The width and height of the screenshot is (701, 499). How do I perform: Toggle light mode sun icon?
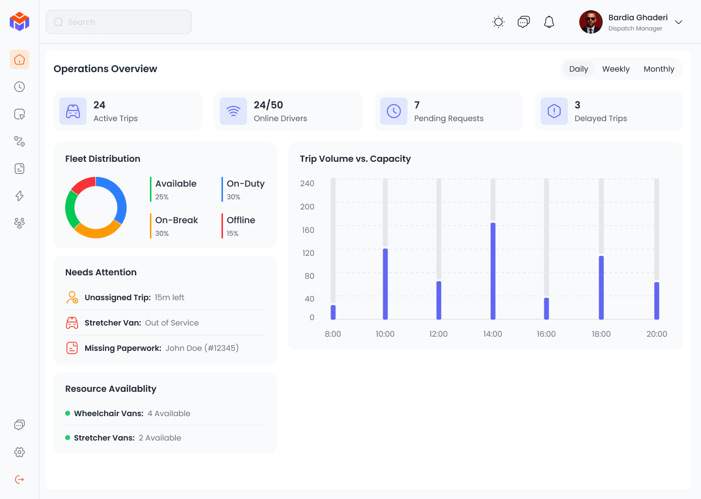(498, 22)
